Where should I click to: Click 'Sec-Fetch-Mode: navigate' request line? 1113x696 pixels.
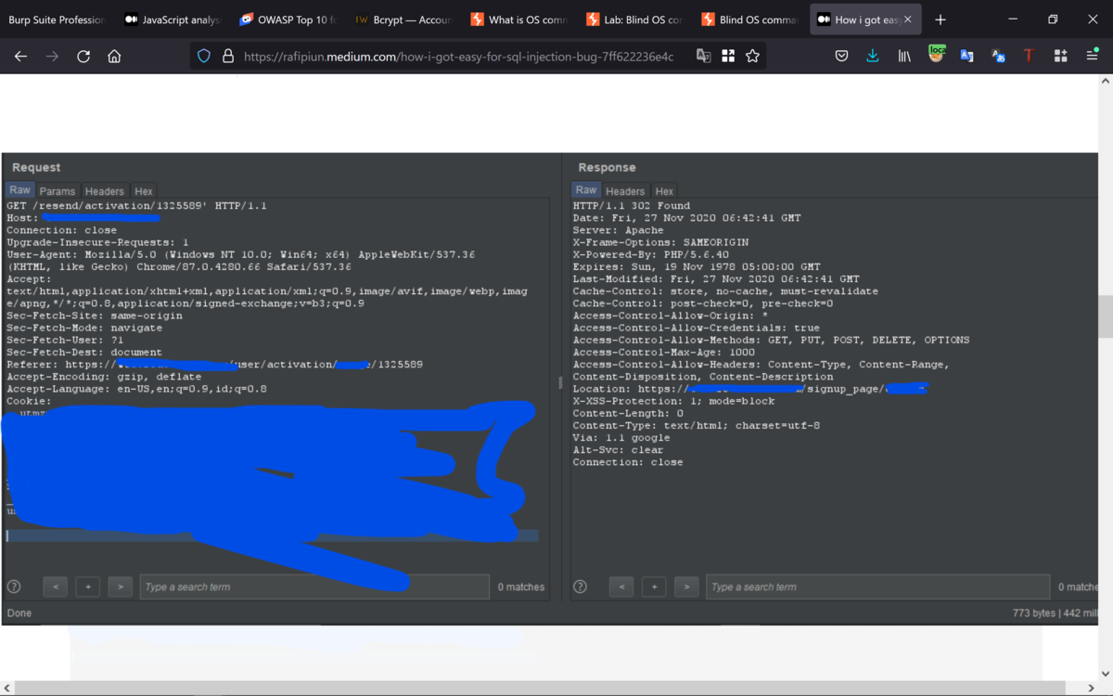[84, 328]
